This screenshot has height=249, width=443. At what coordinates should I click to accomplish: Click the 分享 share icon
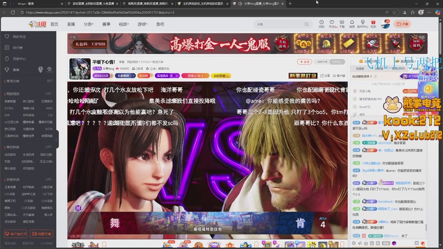coord(325,76)
